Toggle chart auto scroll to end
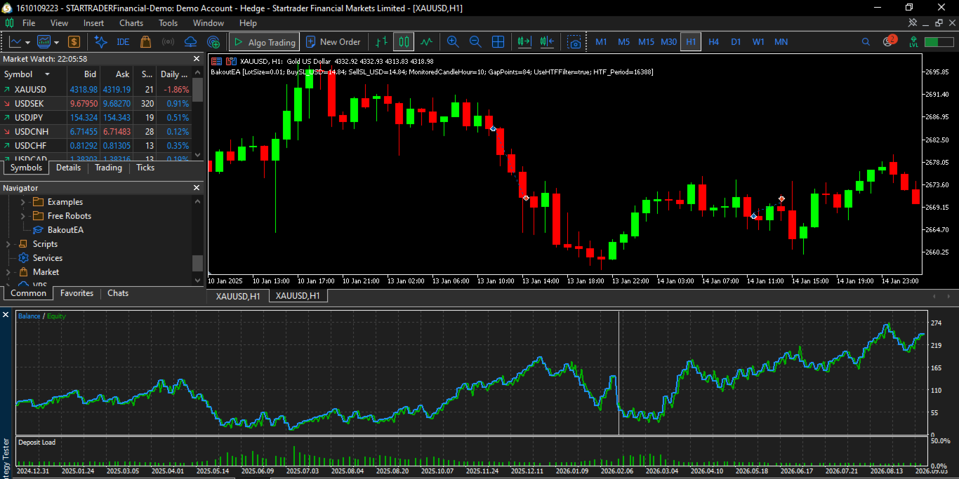 tap(524, 42)
